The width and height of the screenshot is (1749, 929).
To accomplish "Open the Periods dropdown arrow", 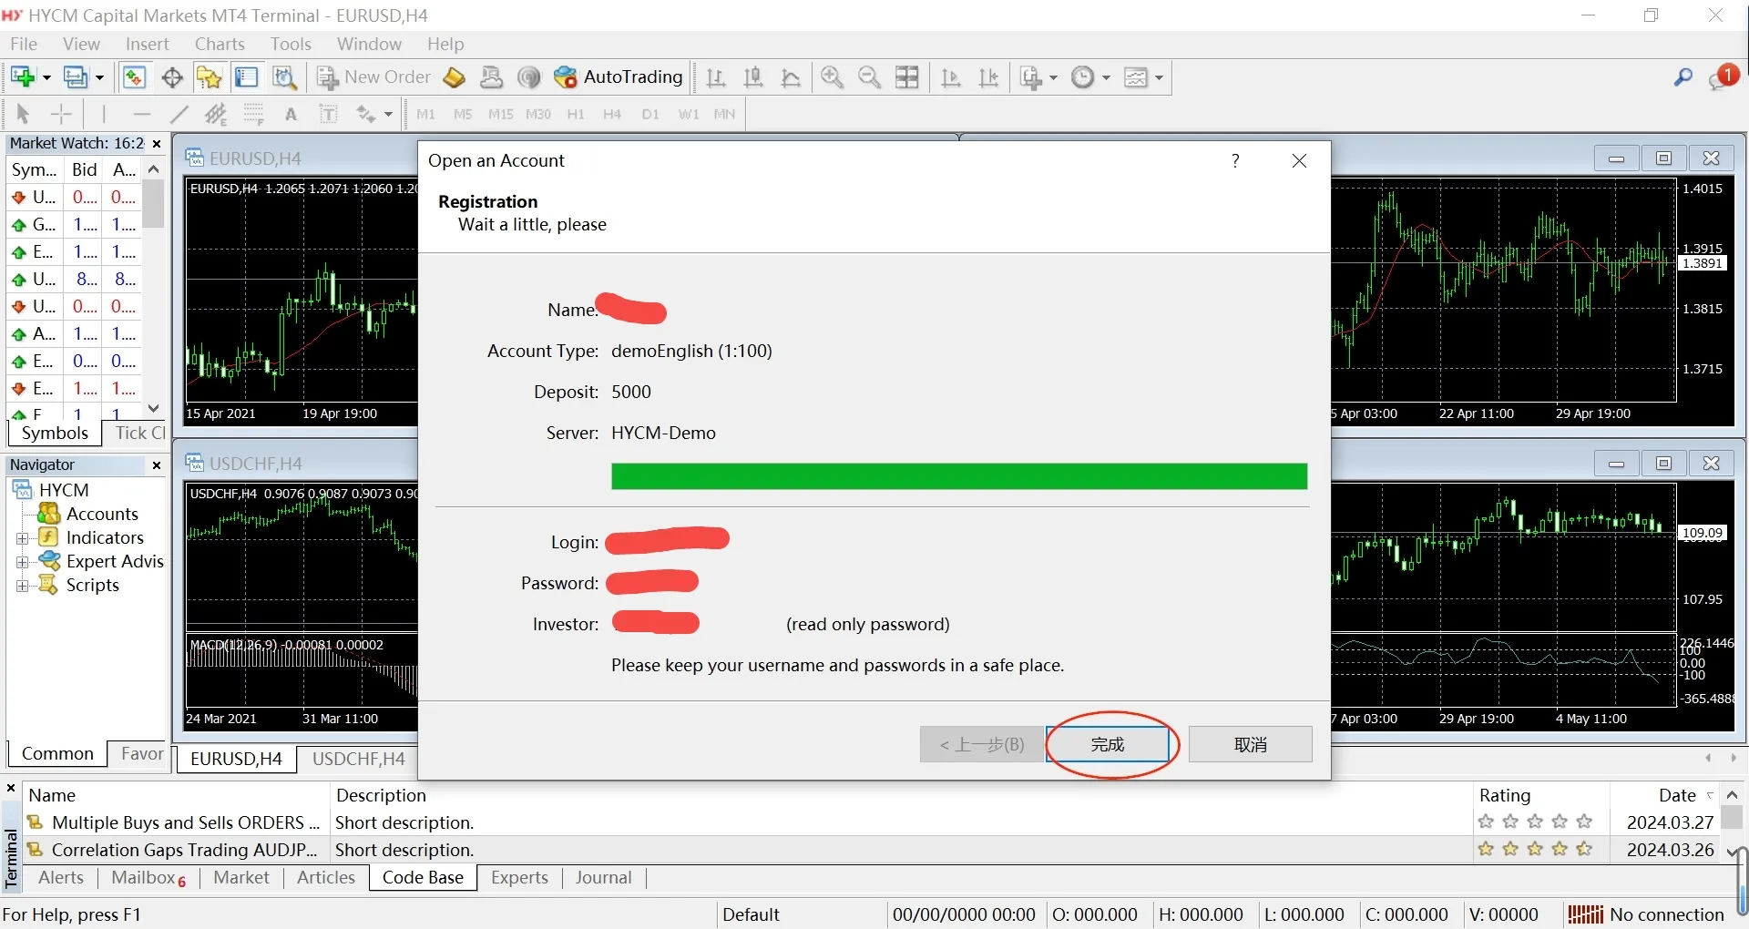I will point(1106,77).
